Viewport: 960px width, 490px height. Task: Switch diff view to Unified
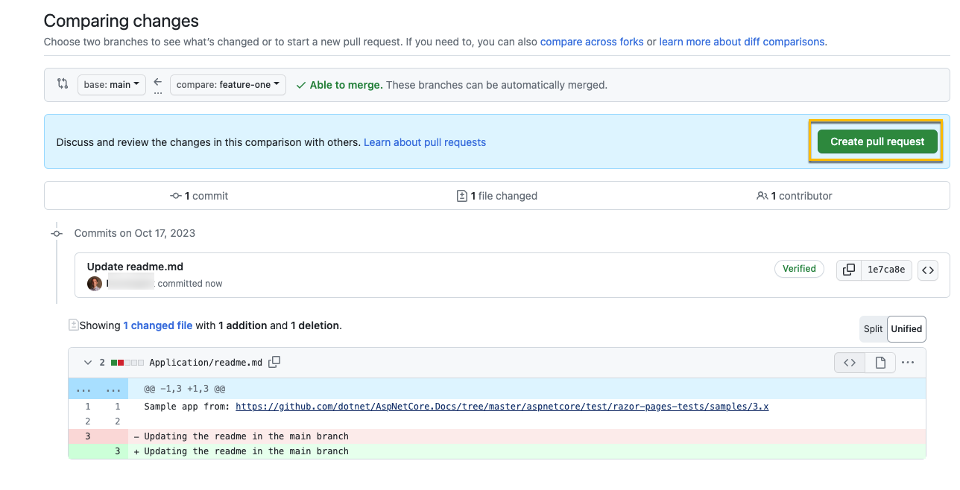click(x=906, y=328)
